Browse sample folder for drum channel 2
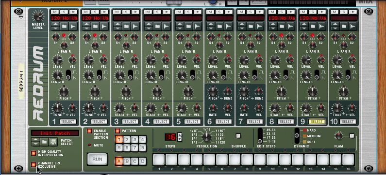 95,26
